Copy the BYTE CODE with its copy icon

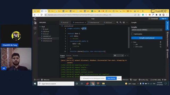[160, 47]
